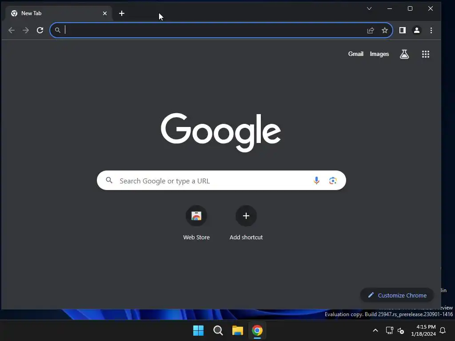Open the notifications bell
This screenshot has width=455, height=341.
point(443,330)
